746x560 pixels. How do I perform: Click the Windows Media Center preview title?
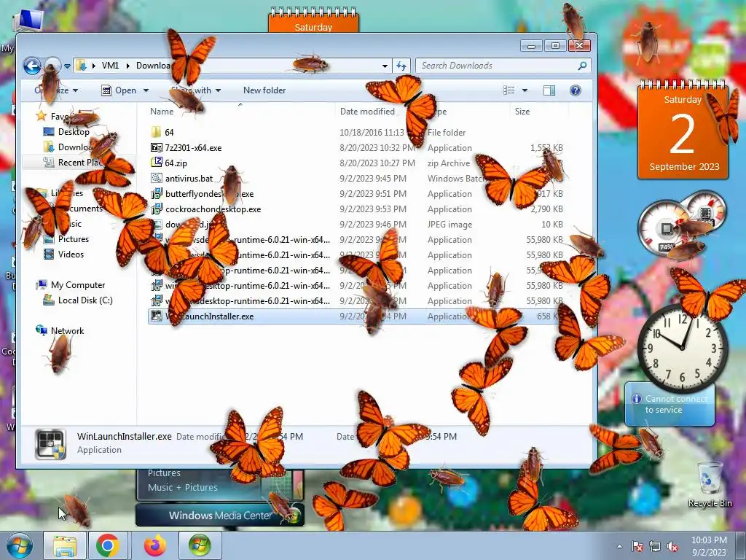click(220, 516)
